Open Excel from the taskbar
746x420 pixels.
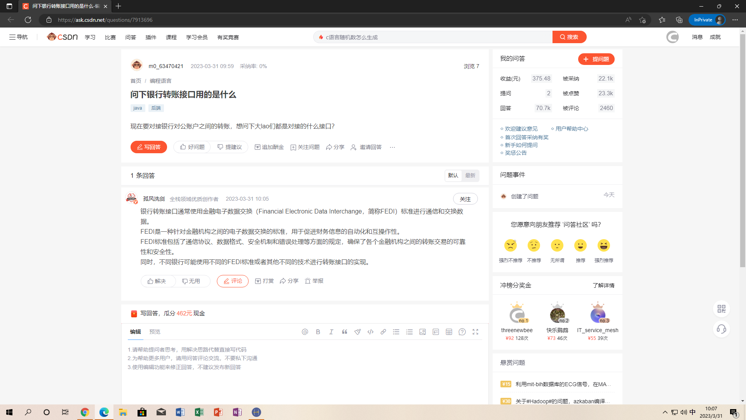coord(199,412)
